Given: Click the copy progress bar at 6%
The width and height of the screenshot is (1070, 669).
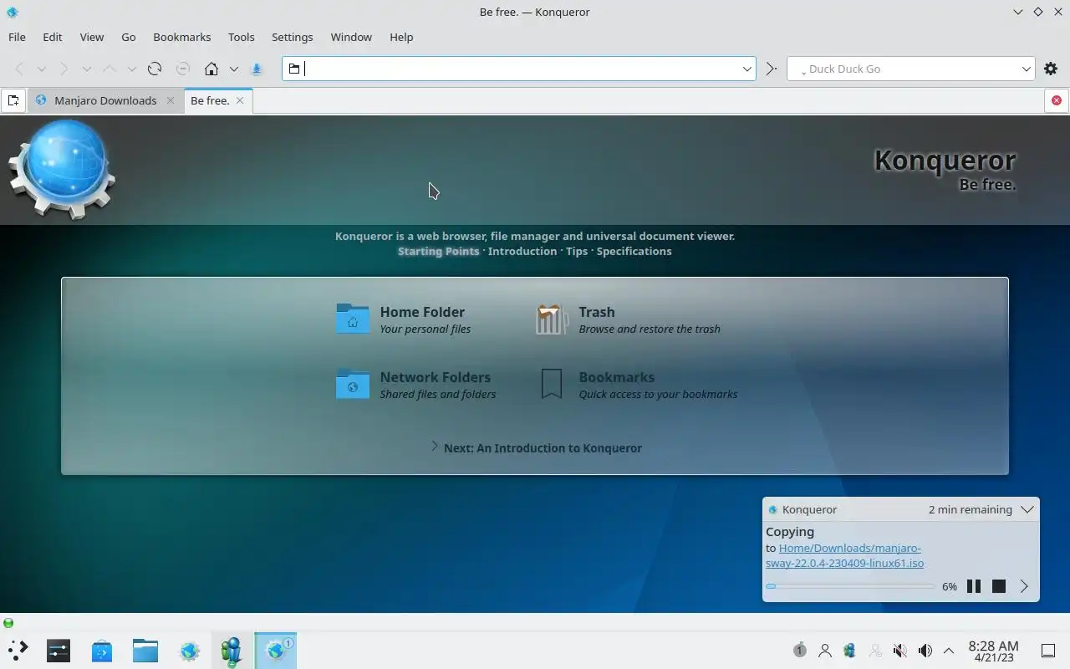Looking at the screenshot, I should point(850,586).
